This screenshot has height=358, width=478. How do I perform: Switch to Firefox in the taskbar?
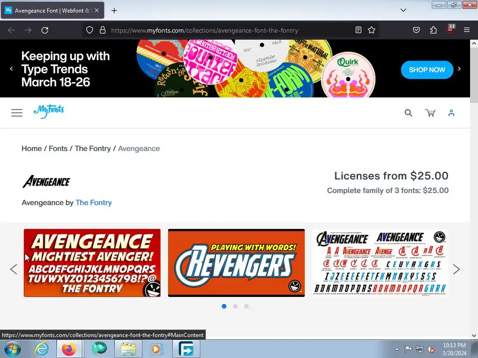coord(69,349)
